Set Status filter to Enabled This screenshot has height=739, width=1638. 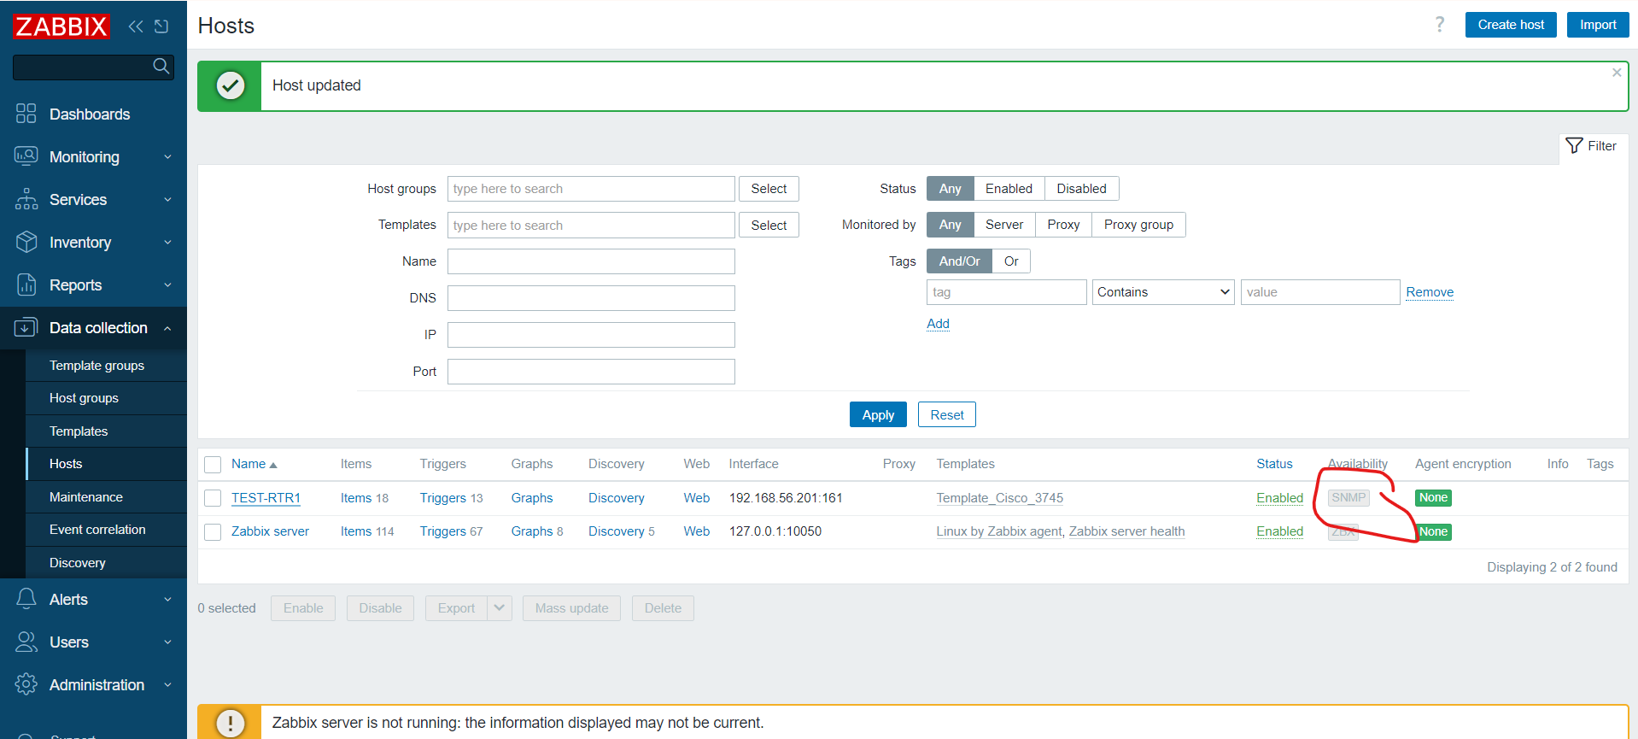pyautogui.click(x=1009, y=189)
